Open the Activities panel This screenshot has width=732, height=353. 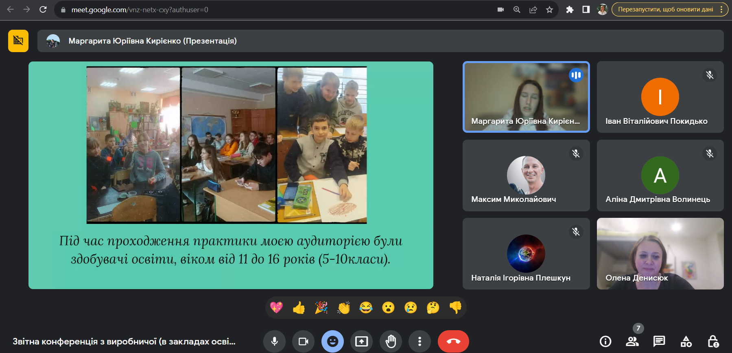[686, 341]
